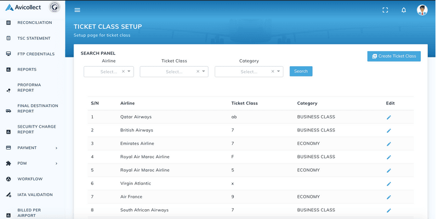The image size is (436, 219).
Task: Click the TSC Statement sidebar icon
Action: click(8, 38)
